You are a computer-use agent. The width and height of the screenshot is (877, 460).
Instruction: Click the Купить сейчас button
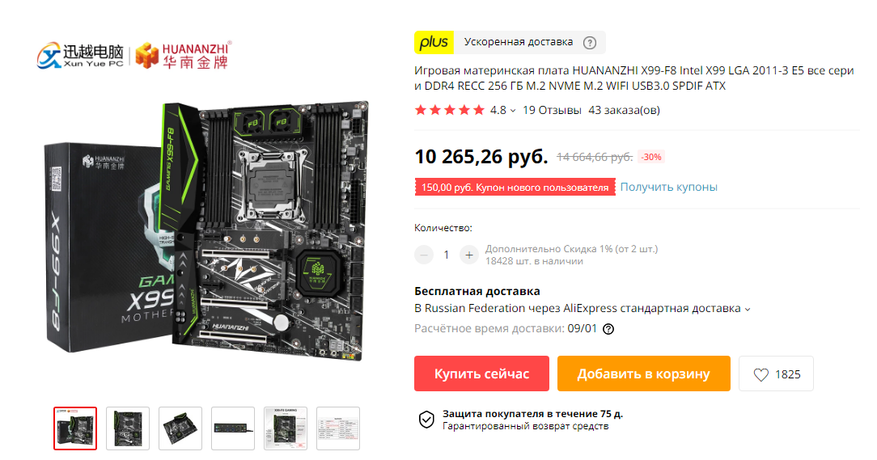[x=481, y=374]
